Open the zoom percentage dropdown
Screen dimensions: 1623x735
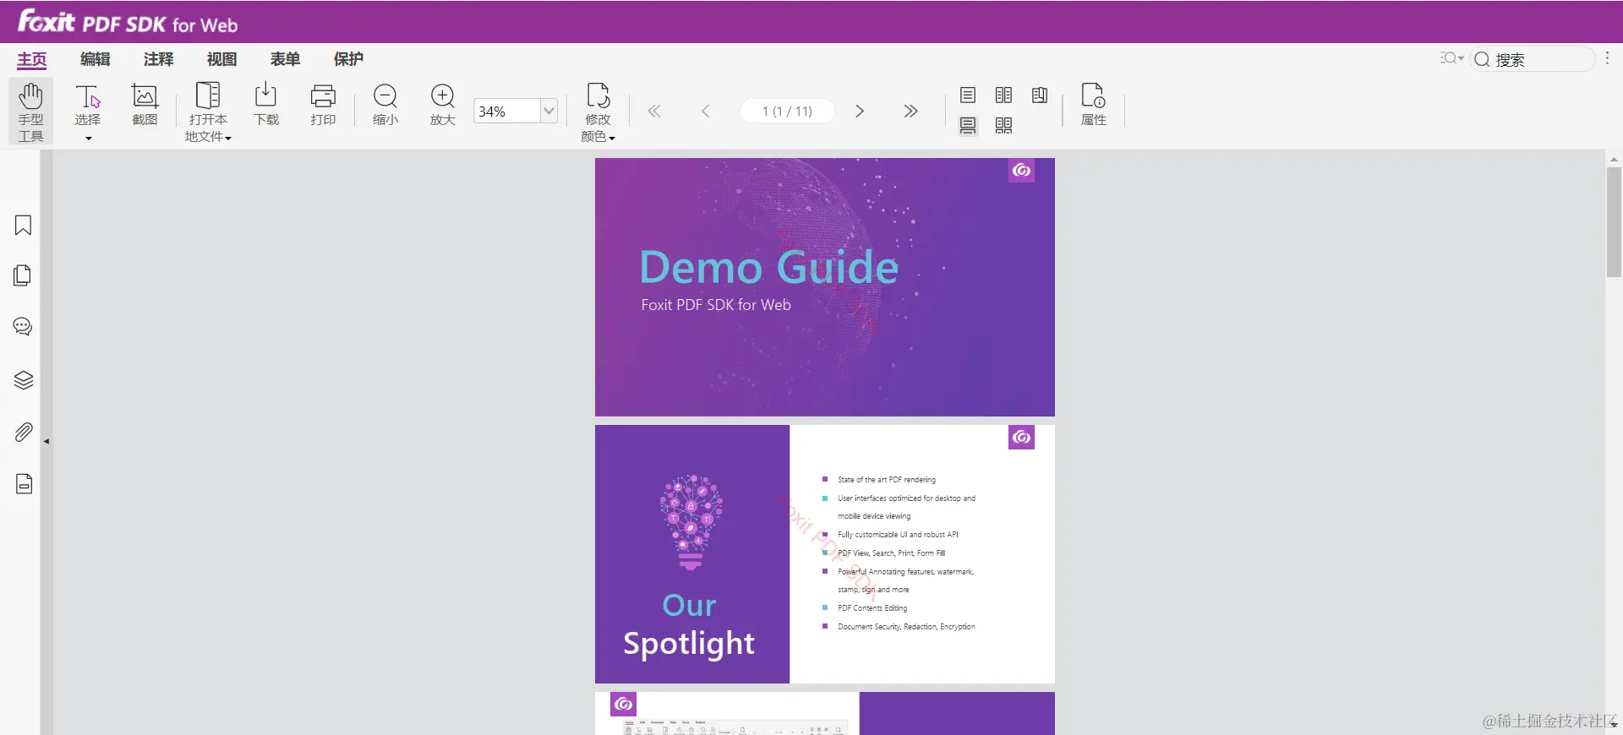(x=549, y=111)
